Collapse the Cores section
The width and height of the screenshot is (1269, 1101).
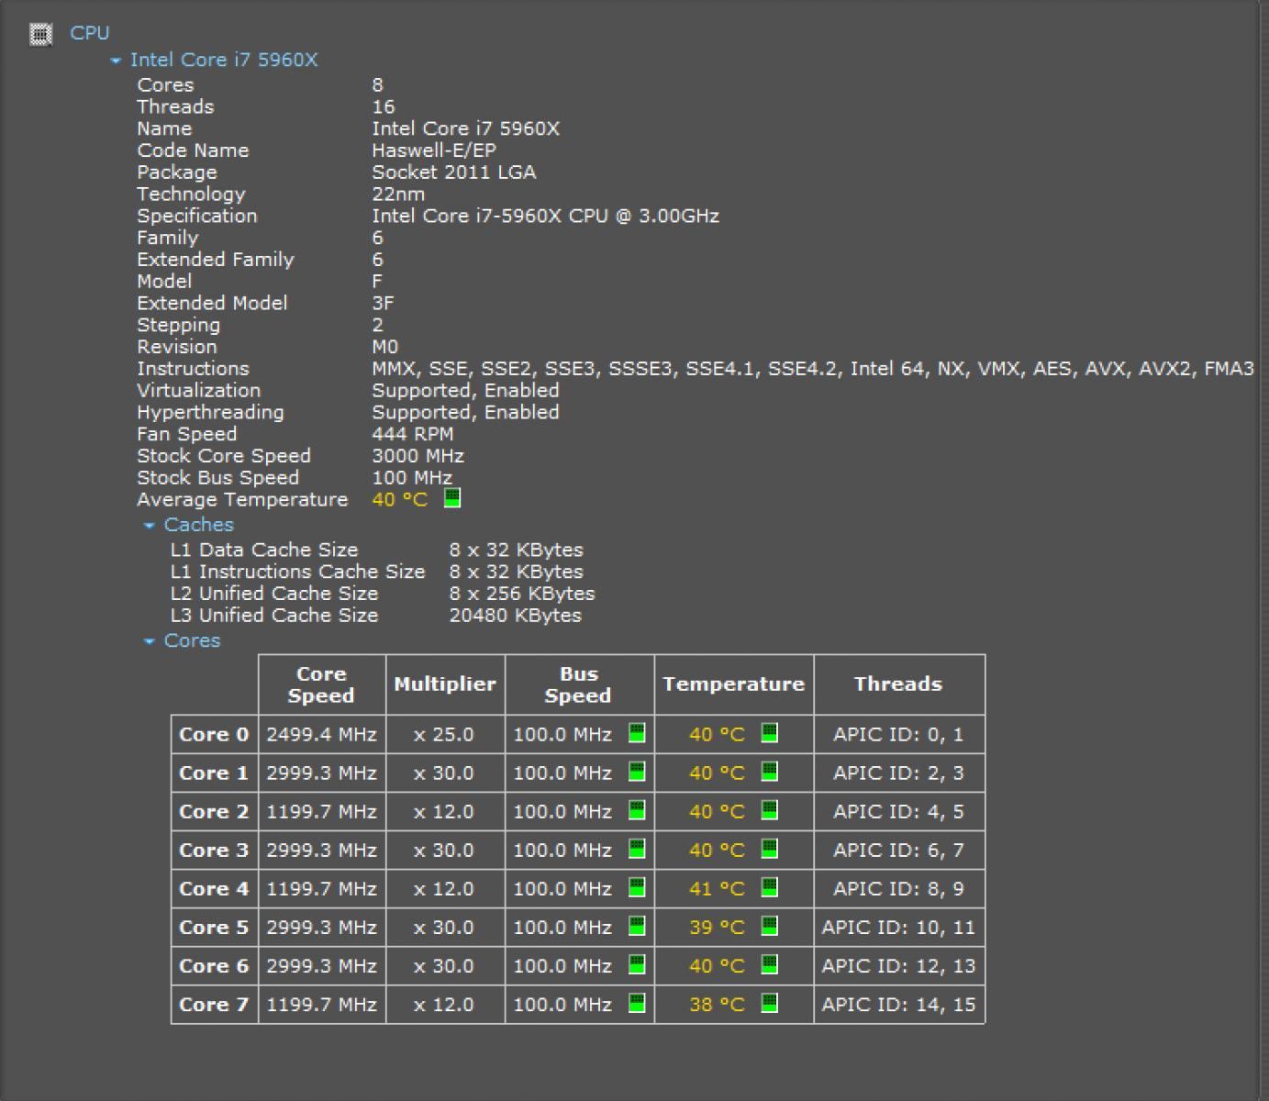pyautogui.click(x=150, y=641)
